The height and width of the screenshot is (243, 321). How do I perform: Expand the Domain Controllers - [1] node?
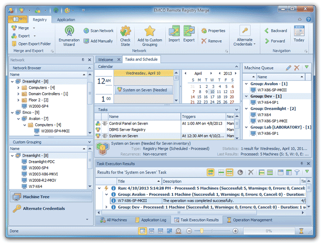click(19, 94)
